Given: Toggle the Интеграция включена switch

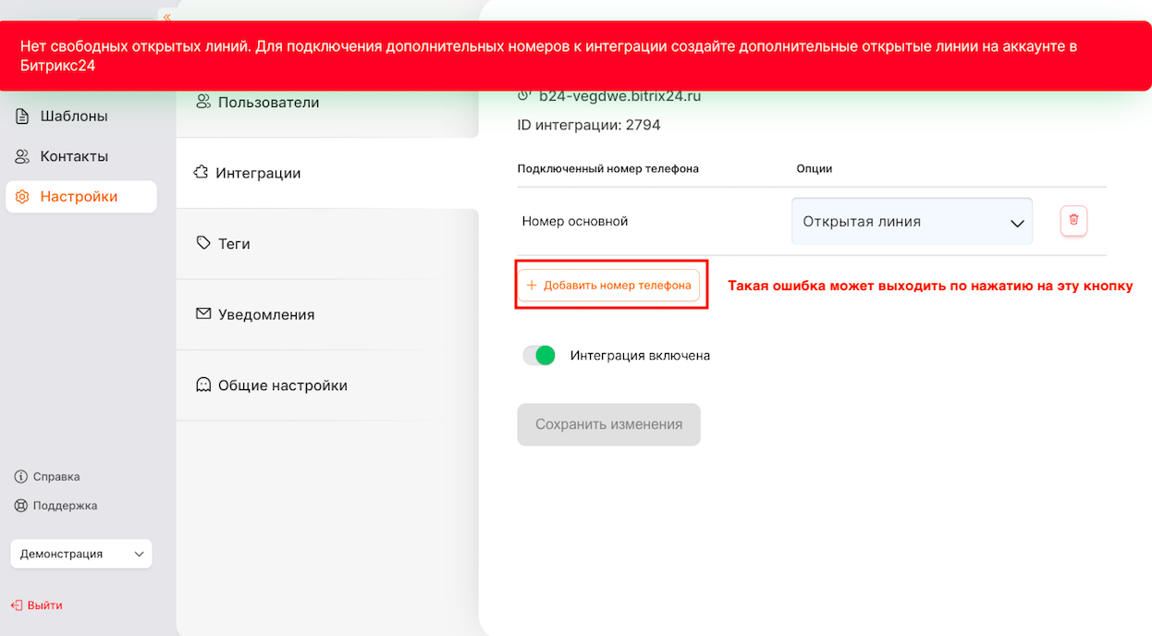Looking at the screenshot, I should click(x=539, y=355).
